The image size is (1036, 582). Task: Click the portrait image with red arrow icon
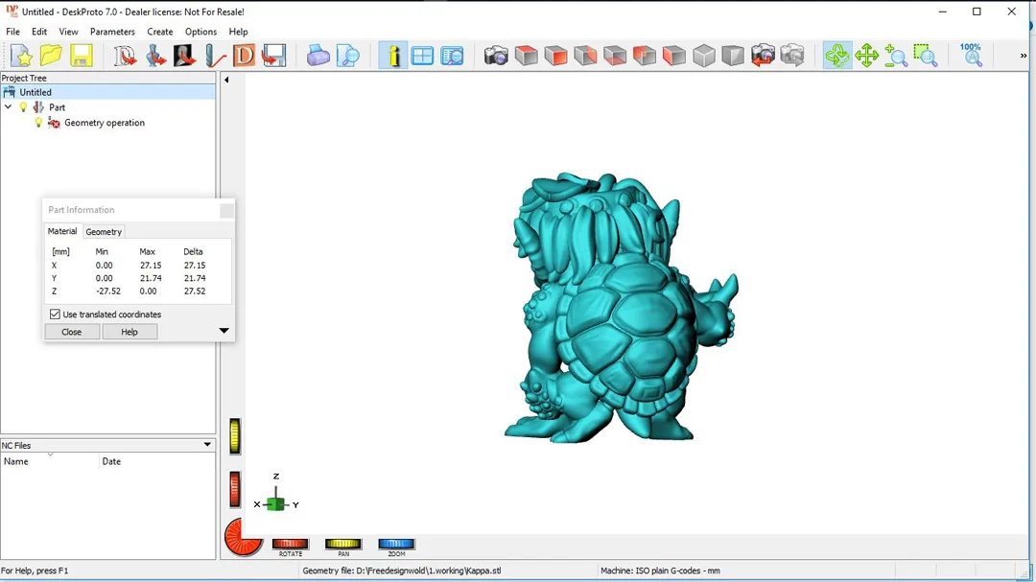[184, 56]
